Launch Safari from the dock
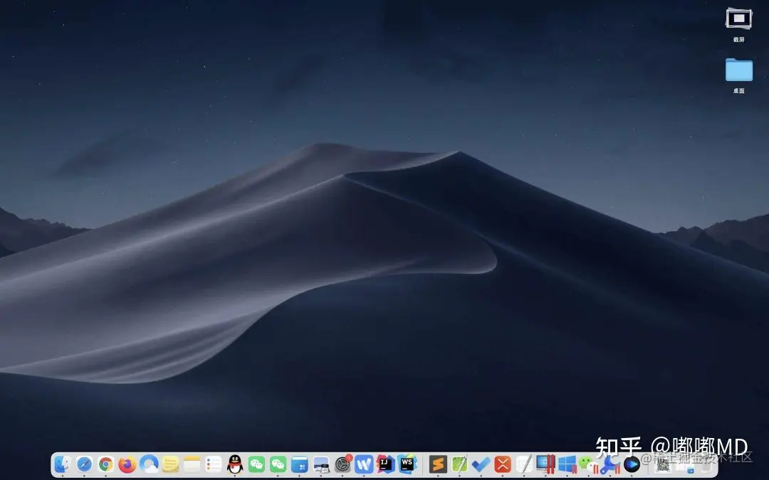The width and height of the screenshot is (769, 480). pyautogui.click(x=84, y=464)
